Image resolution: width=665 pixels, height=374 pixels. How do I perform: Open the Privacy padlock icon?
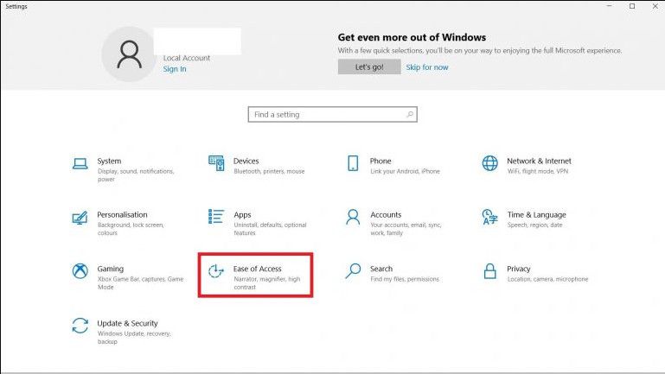pyautogui.click(x=489, y=271)
